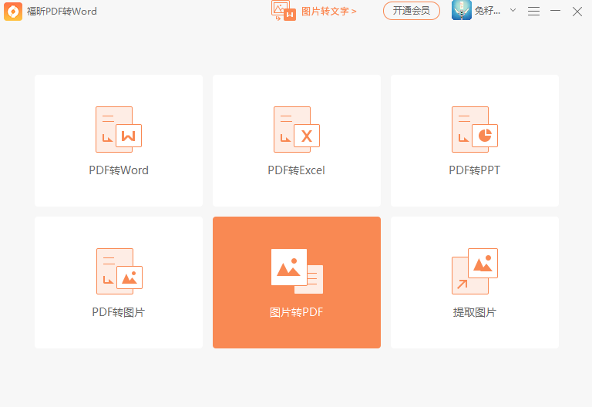Image resolution: width=592 pixels, height=407 pixels.
Task: Expand the dropdown arrow beside the username
Action: 513,11
